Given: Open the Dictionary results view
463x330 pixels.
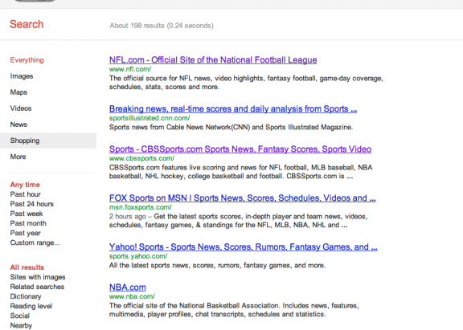Looking at the screenshot, I should click(x=26, y=296).
